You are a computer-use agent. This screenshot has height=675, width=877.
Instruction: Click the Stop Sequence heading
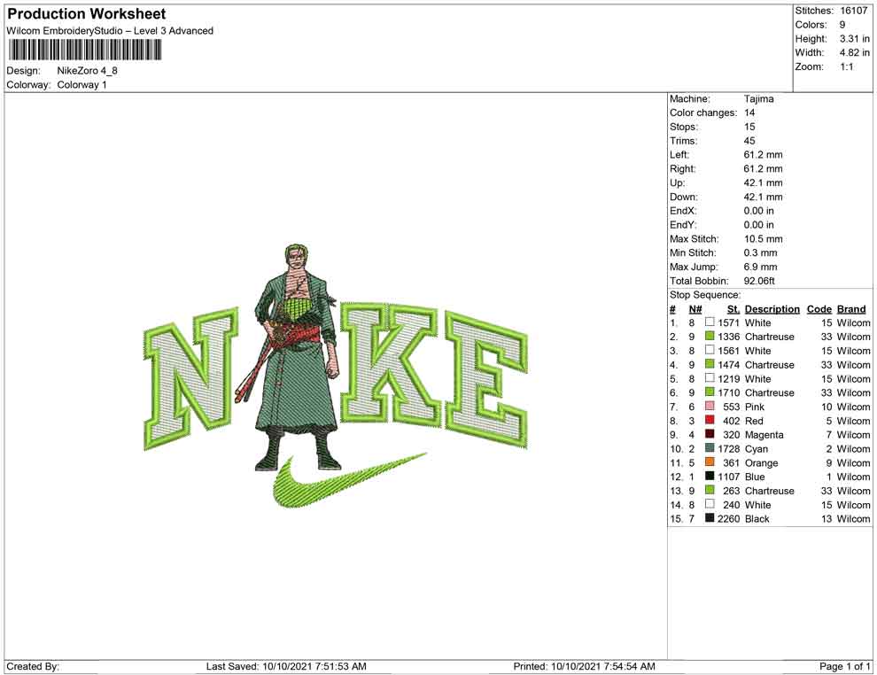pyautogui.click(x=705, y=295)
